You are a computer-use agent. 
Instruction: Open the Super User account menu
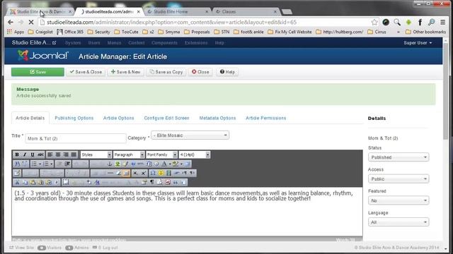click(418, 42)
